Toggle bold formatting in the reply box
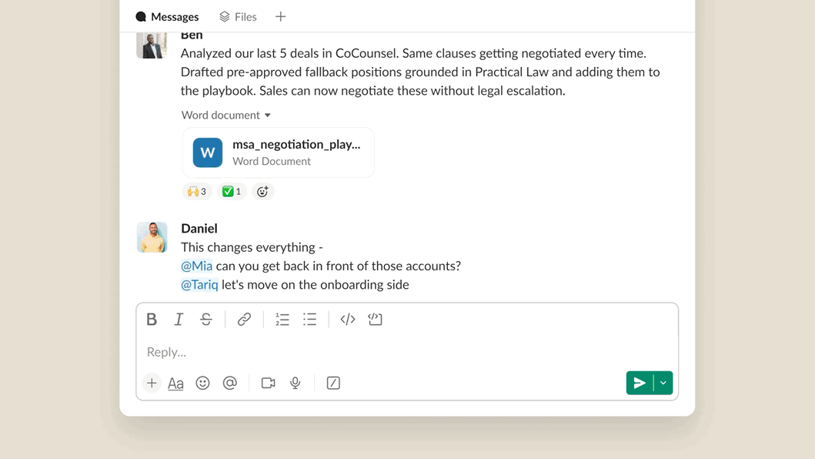The height and width of the screenshot is (459, 815). 152,320
